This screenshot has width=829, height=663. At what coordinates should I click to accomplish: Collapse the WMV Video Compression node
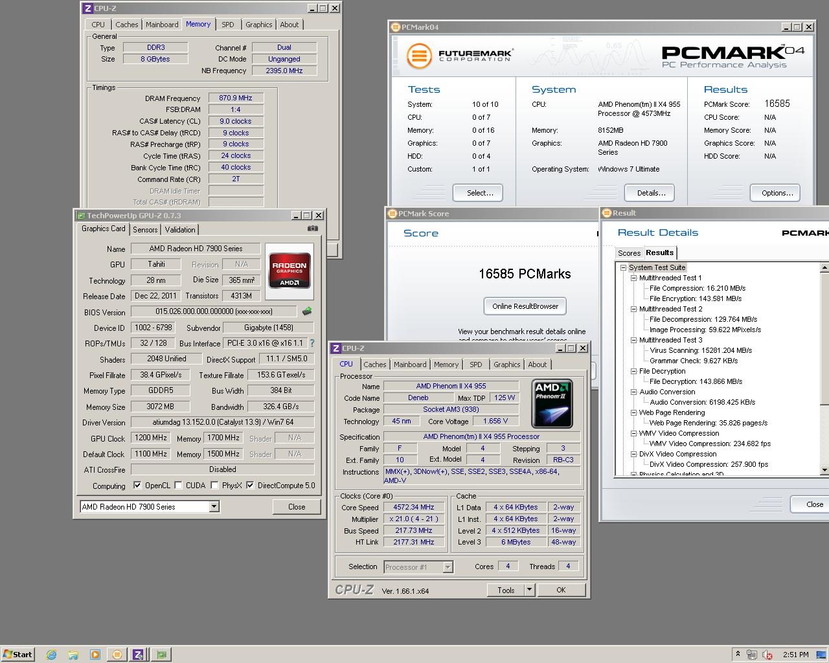click(x=634, y=433)
